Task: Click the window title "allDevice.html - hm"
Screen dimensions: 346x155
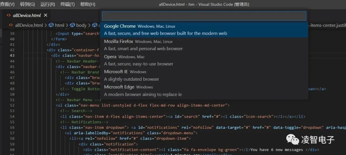Action: click(176, 4)
